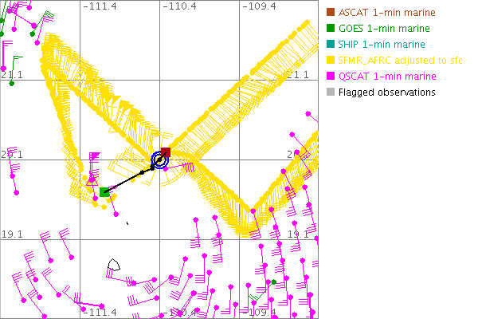The height and width of the screenshot is (319, 478).
Task: Click the QSCAT magenta legend swatch
Action: 331,77
